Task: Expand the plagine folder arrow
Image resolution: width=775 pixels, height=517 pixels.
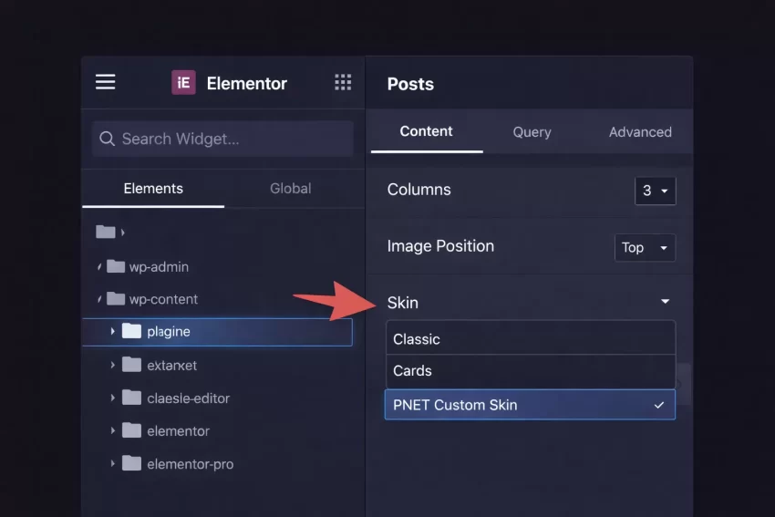Action: click(113, 331)
